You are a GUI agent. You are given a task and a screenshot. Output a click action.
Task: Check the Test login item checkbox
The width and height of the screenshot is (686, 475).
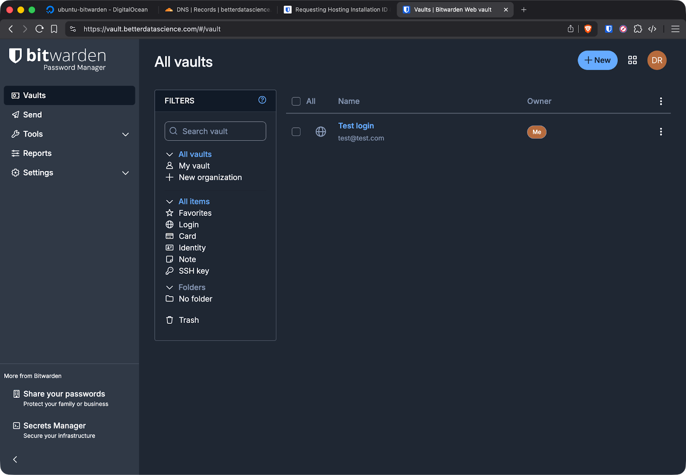296,132
